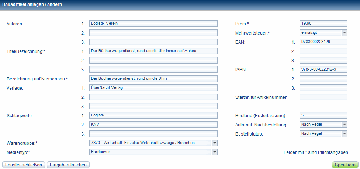Expand the Warengruppe combo box
This screenshot has height=169, width=360.
[215, 143]
